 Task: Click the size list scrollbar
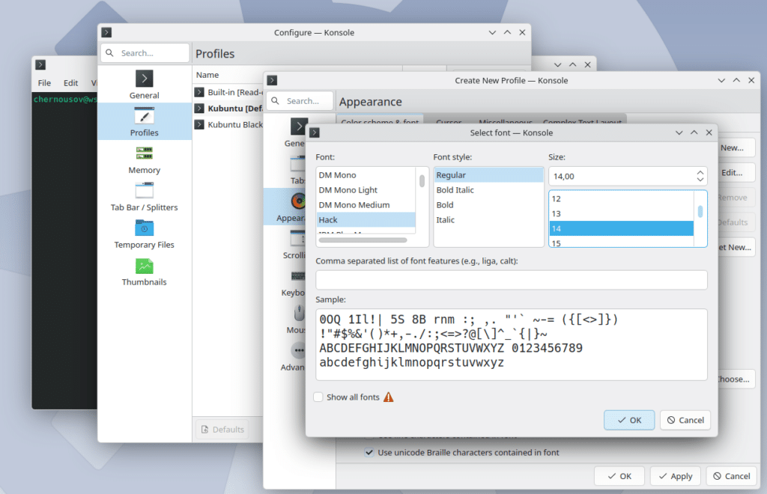700,211
